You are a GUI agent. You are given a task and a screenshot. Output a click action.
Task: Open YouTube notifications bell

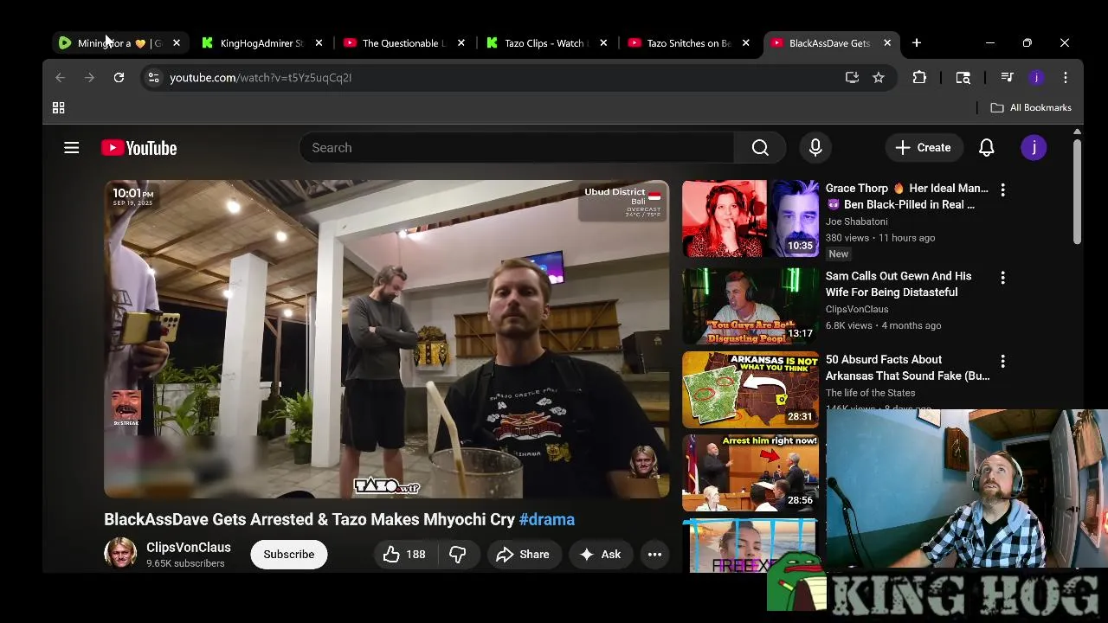point(987,148)
